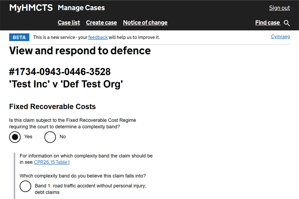Click the View and respond to defence heading

tap(80, 51)
